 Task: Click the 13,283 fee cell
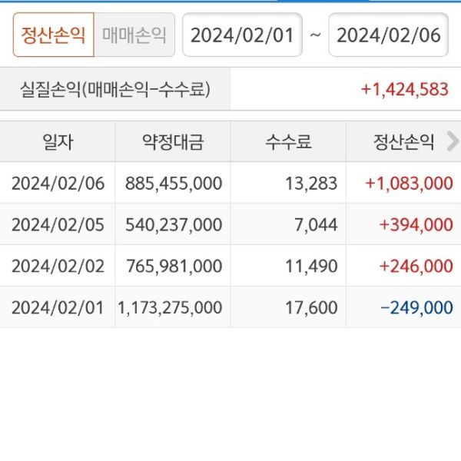315,183
